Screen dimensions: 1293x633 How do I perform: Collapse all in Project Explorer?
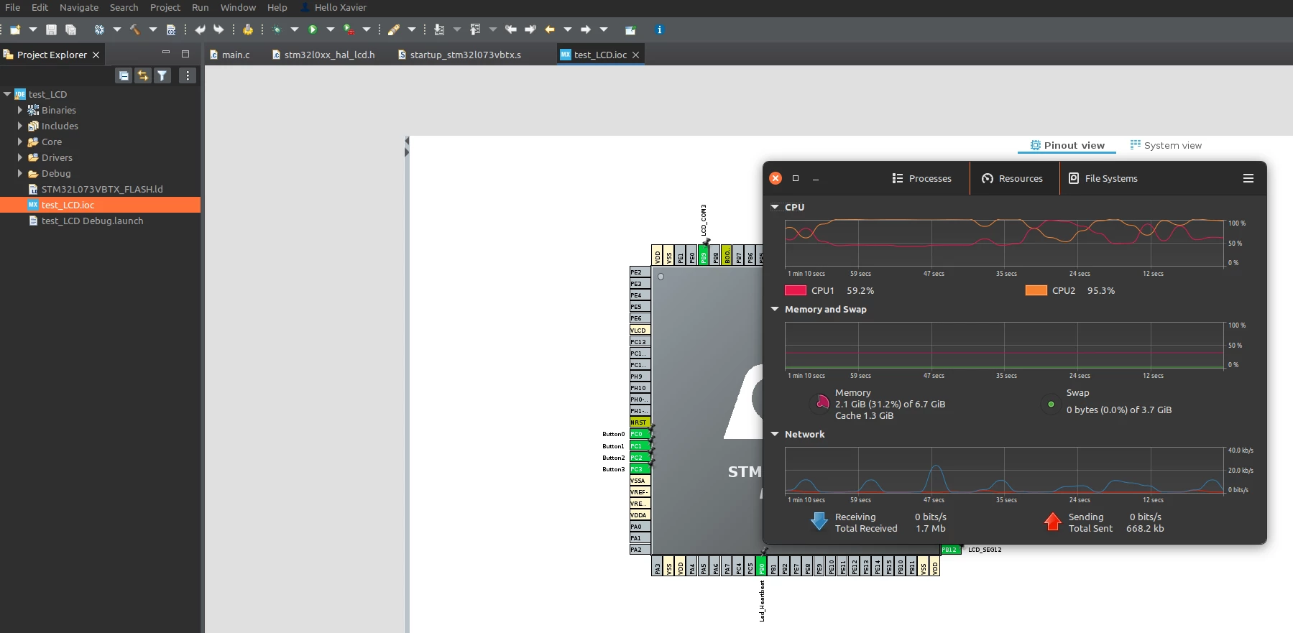pyautogui.click(x=124, y=75)
